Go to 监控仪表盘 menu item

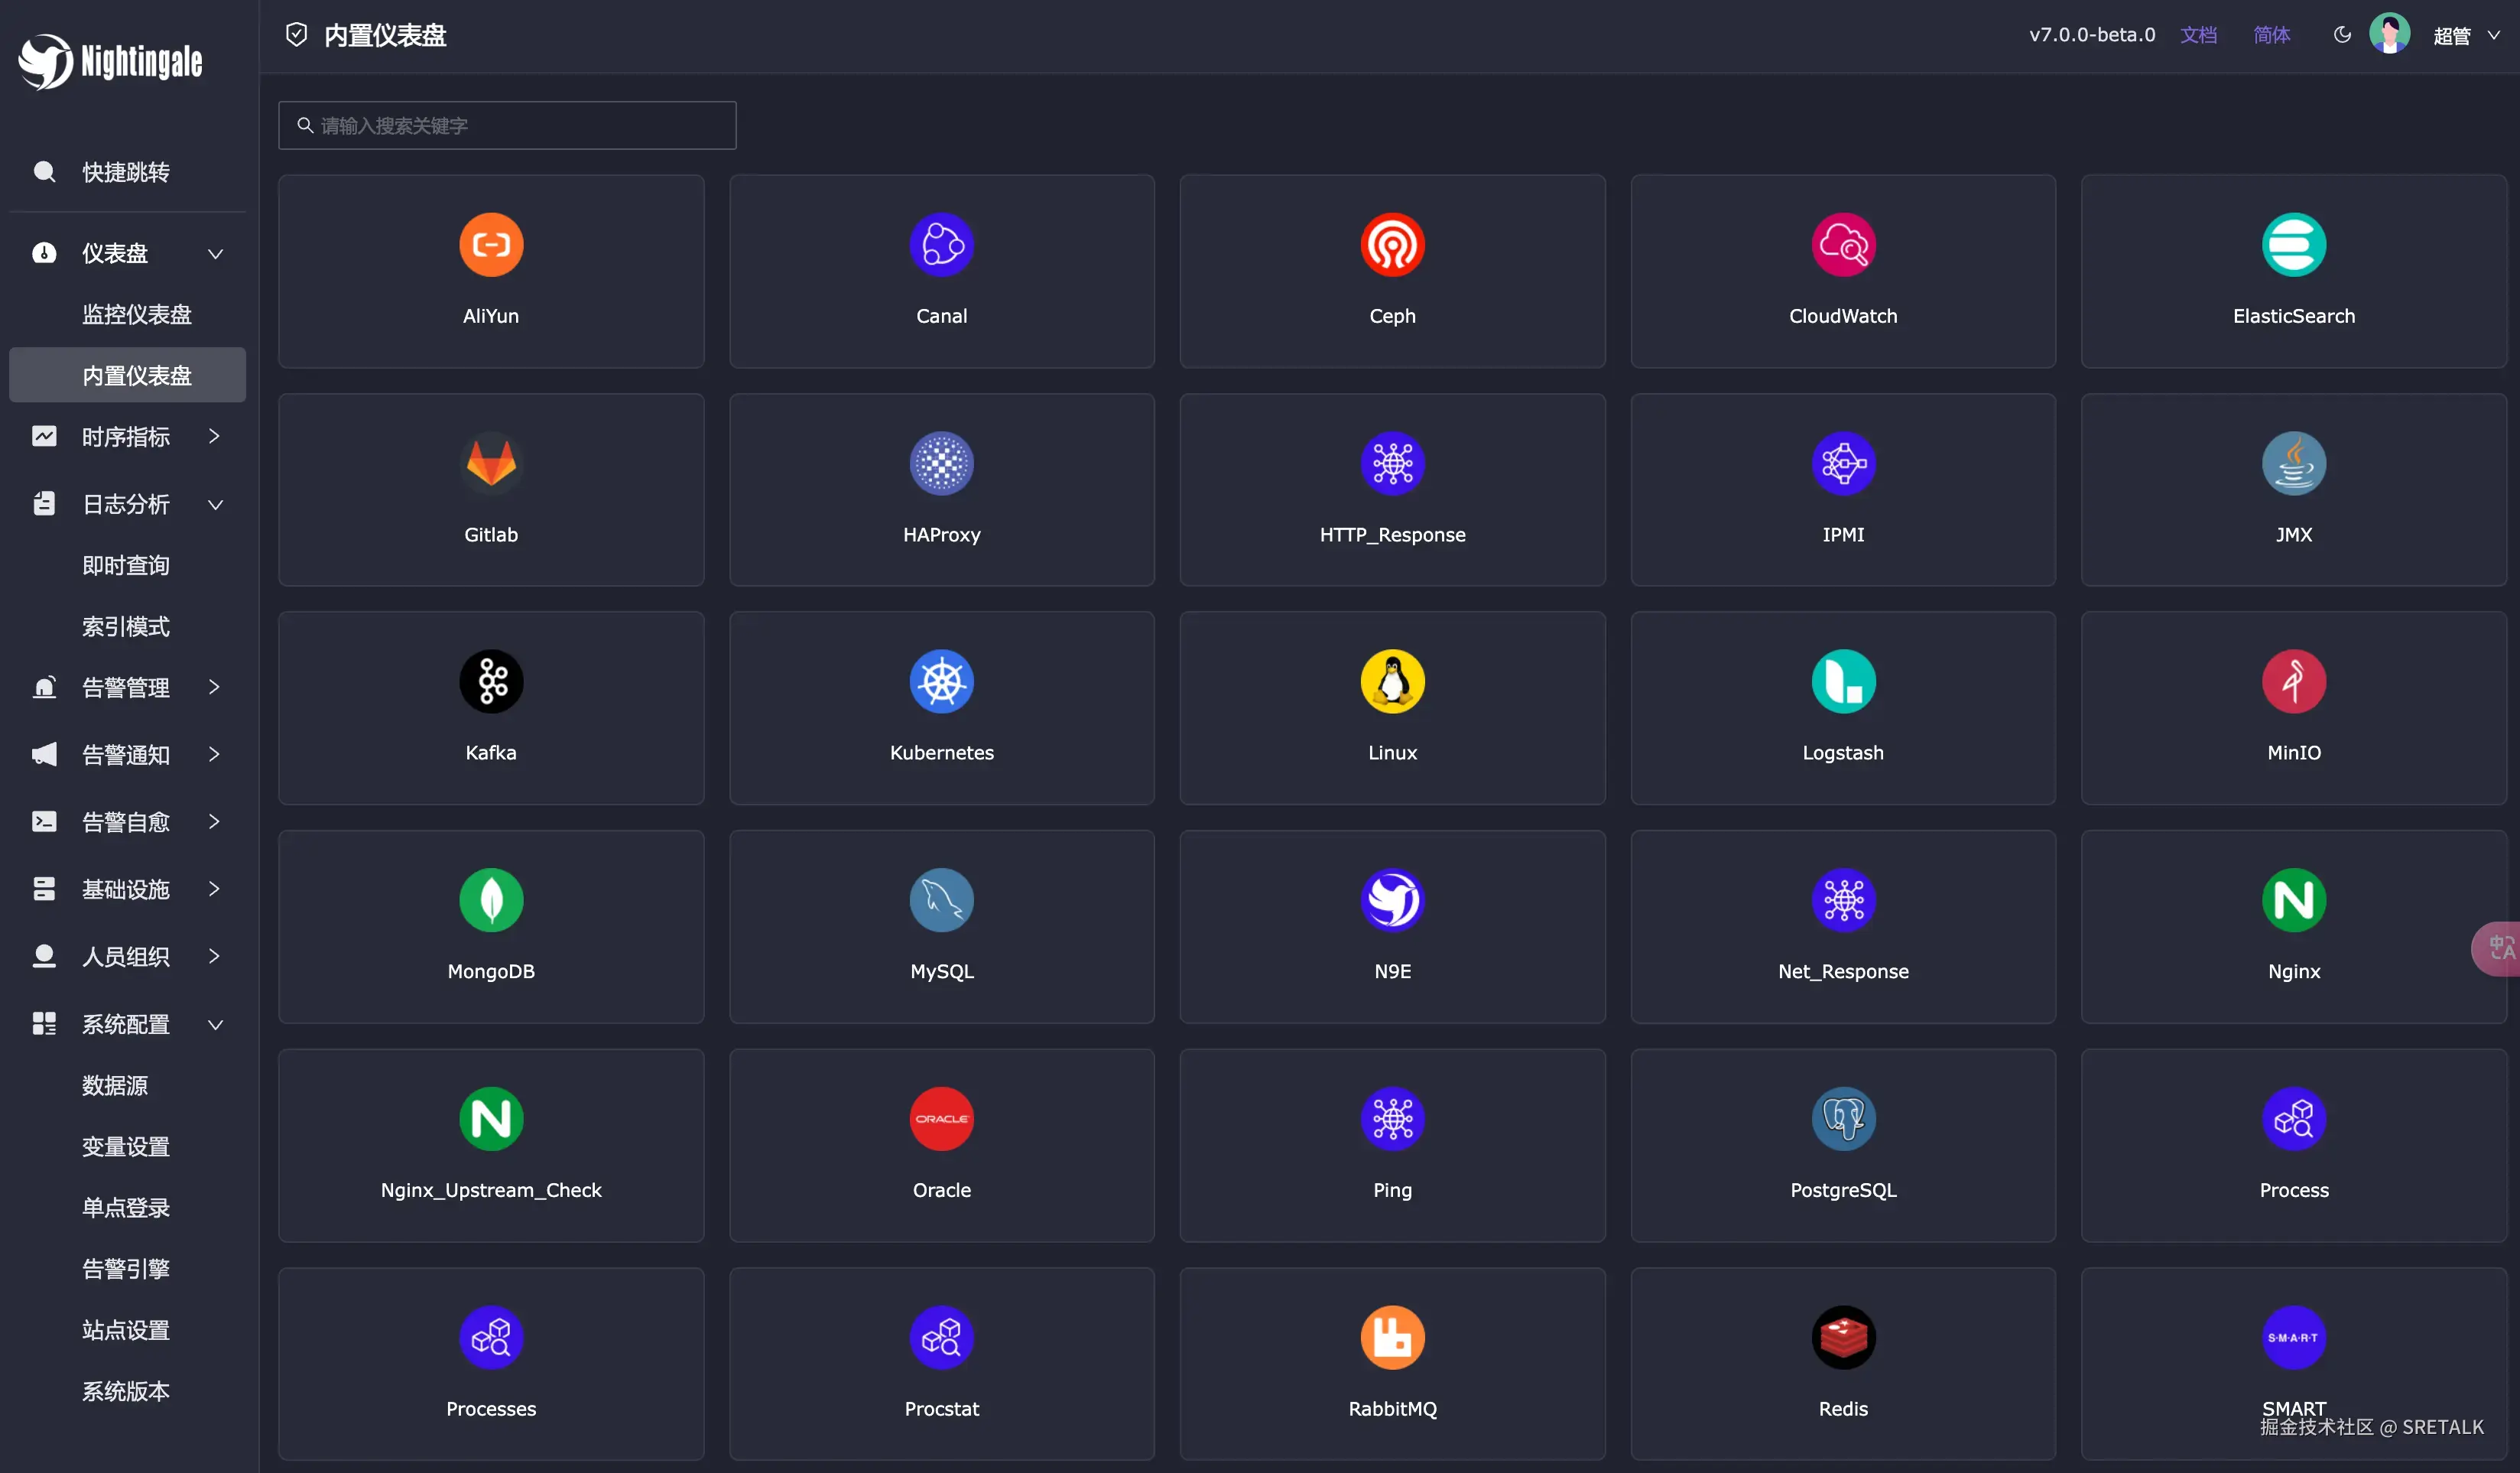pos(136,314)
